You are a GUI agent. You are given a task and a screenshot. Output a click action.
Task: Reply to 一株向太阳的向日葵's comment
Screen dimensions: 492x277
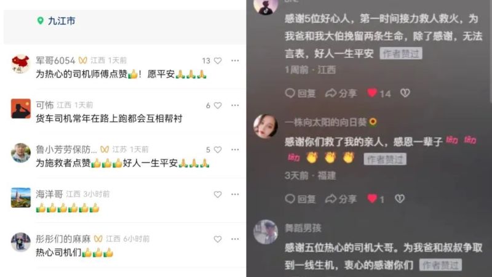tap(300, 199)
